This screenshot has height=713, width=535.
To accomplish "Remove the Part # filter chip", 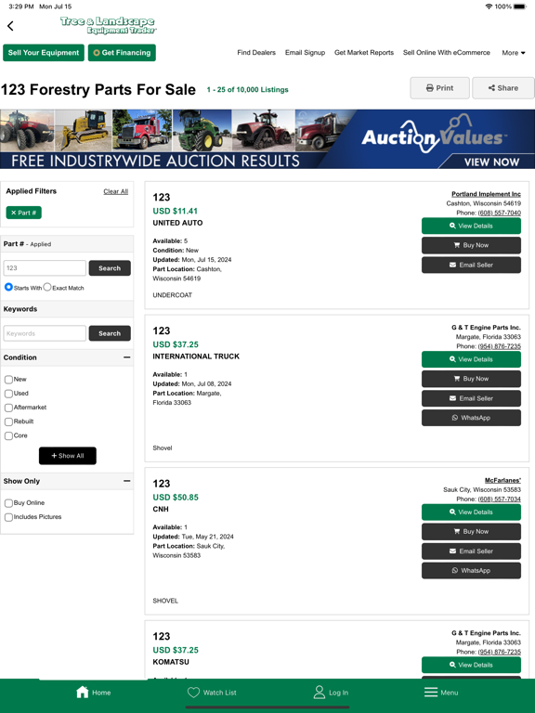I will click(23, 213).
